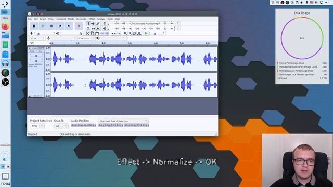This screenshot has height=187, width=333.
Task: Fit selection to window width
Action: point(135,33)
